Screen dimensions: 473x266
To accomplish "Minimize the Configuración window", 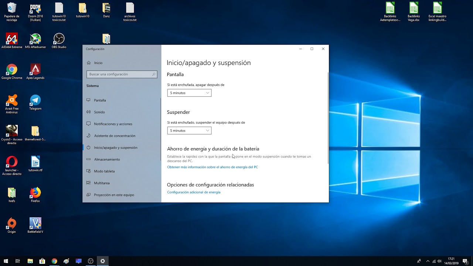I will [300, 49].
